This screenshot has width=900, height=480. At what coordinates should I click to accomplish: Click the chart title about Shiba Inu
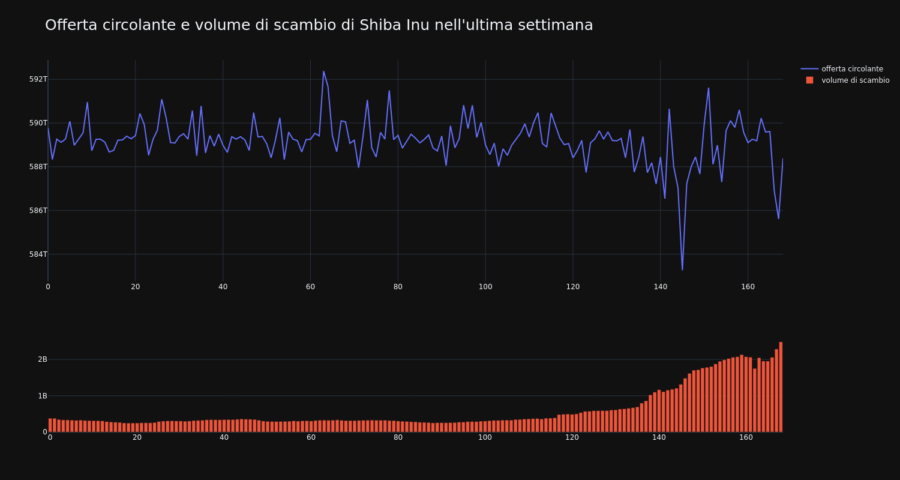coord(319,25)
